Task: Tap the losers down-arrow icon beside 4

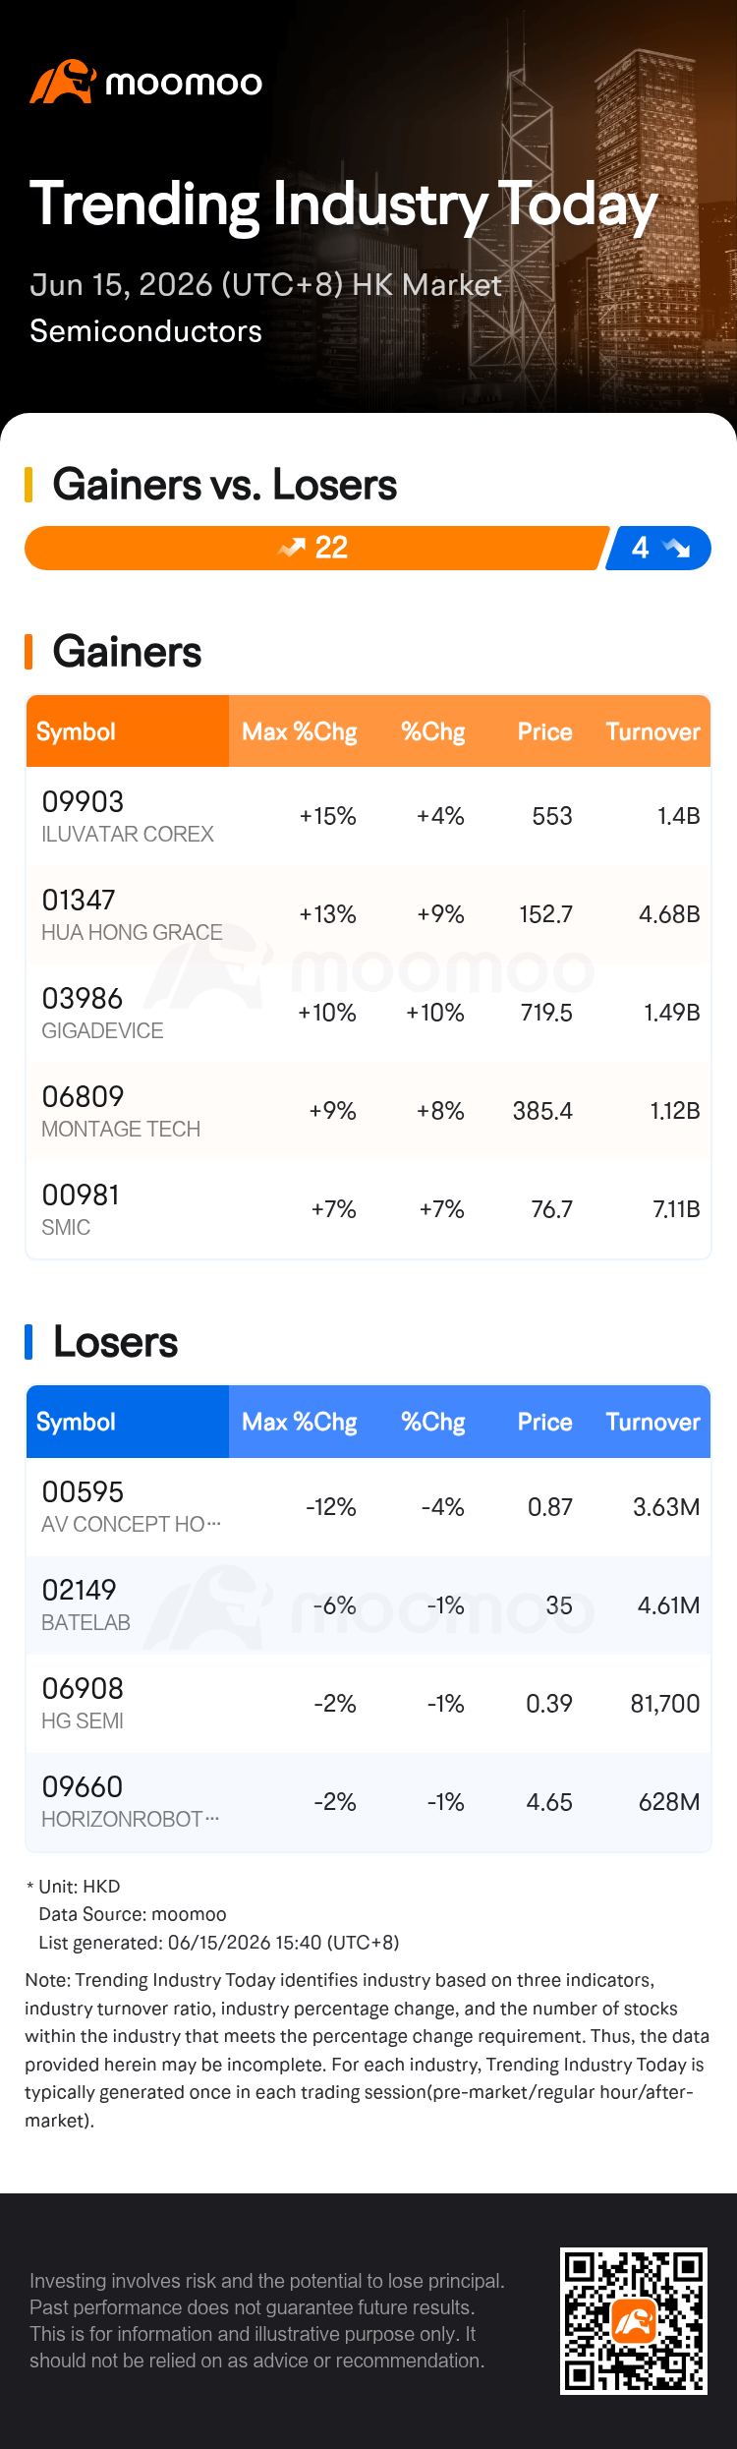Action: [676, 548]
